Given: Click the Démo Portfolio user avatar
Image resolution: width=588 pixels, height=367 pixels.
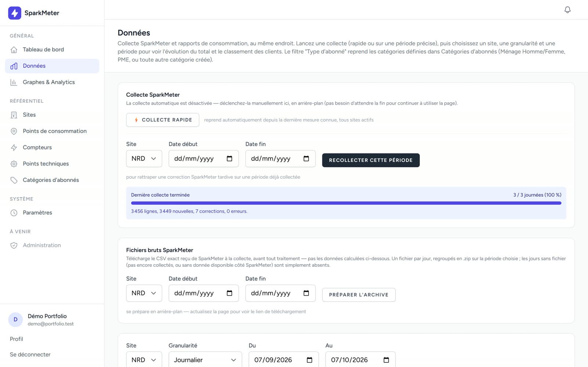Looking at the screenshot, I should point(15,320).
